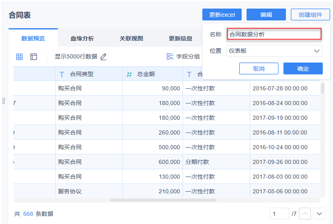This screenshot has width=333, height=224.
Task: Confirm with the 确定 button
Action: 303,69
